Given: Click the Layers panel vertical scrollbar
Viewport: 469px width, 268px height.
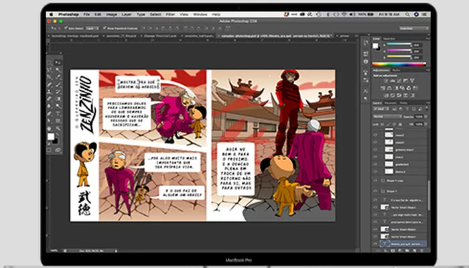Looking at the screenshot, I should click(x=428, y=194).
